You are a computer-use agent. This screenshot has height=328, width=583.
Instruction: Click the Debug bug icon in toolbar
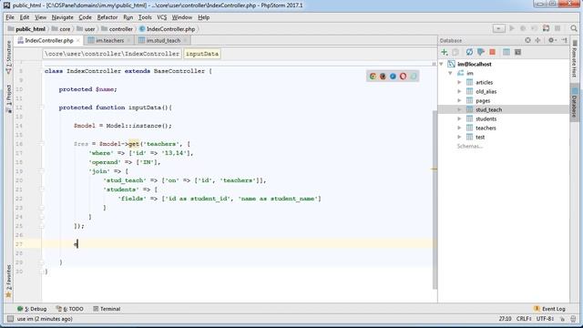(x=523, y=28)
